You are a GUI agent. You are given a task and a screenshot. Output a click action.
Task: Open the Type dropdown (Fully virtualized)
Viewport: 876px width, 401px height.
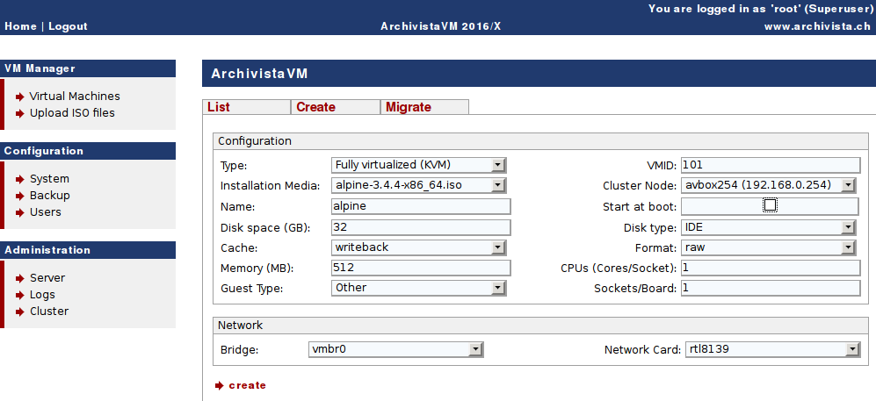(x=419, y=165)
